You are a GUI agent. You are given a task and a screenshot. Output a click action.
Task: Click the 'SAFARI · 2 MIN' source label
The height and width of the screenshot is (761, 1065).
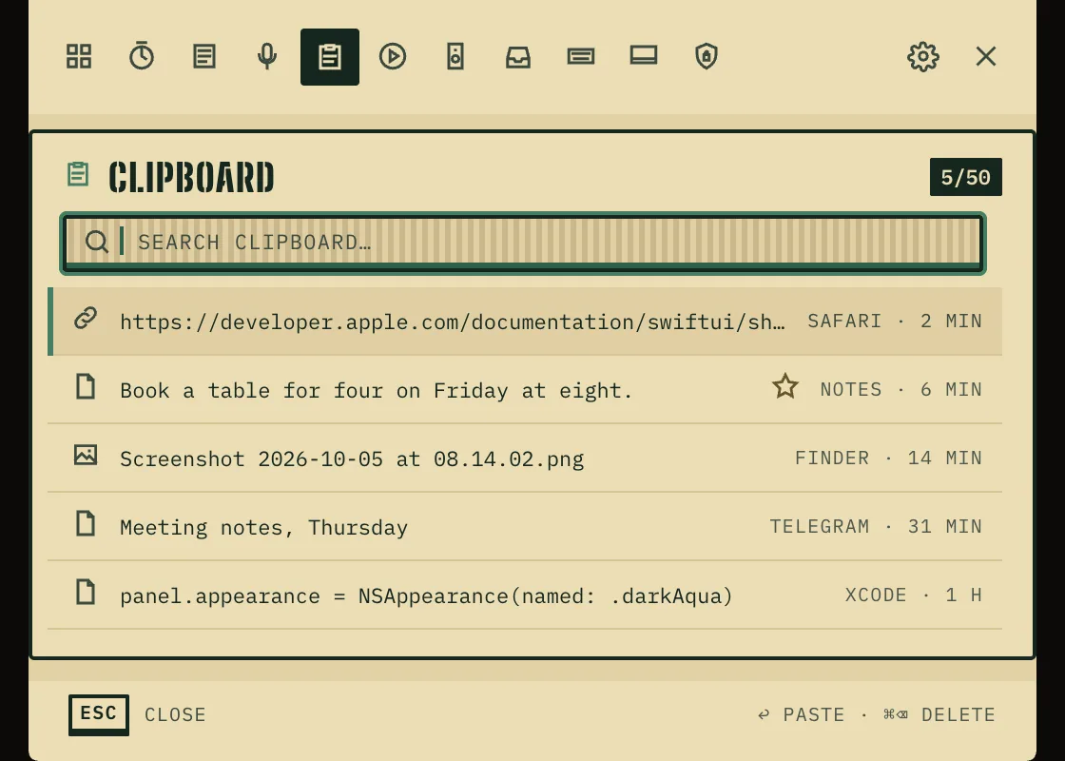pyautogui.click(x=895, y=321)
